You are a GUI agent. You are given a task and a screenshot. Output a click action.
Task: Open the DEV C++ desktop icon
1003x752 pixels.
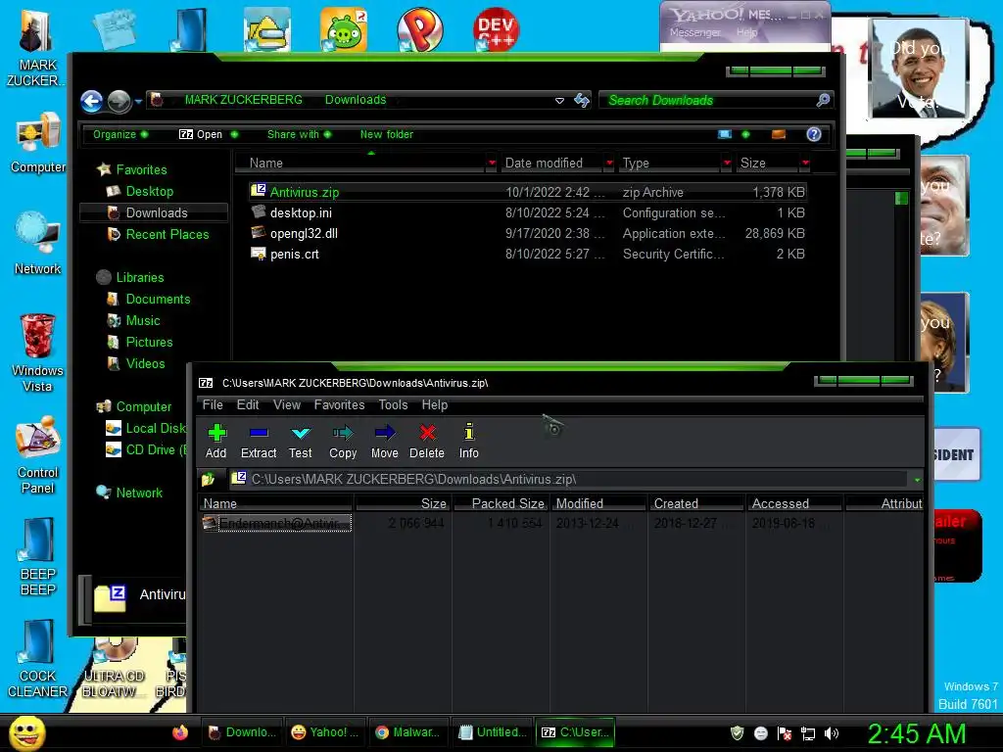point(496,28)
